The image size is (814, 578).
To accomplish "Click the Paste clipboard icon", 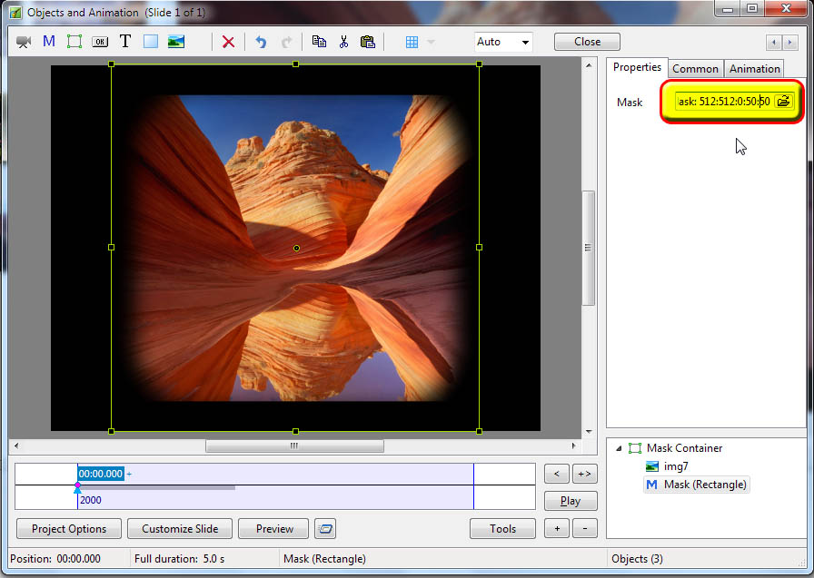I will tap(368, 42).
